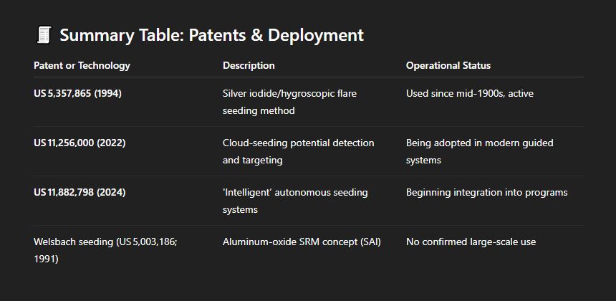Click the patent 'US 5,357,865 (1994)' cell
This screenshot has width=616, height=301.
point(78,93)
